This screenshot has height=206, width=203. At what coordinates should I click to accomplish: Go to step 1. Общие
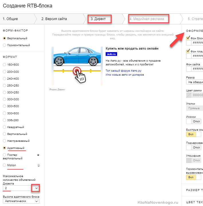(10, 19)
